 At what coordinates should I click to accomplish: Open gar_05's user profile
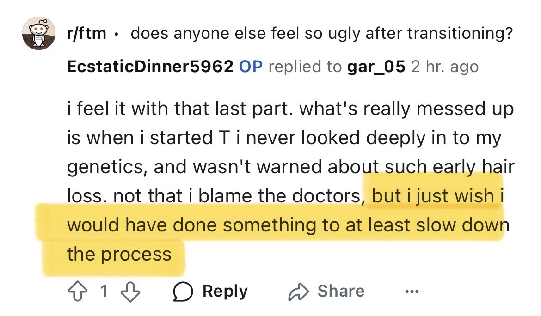(x=375, y=67)
